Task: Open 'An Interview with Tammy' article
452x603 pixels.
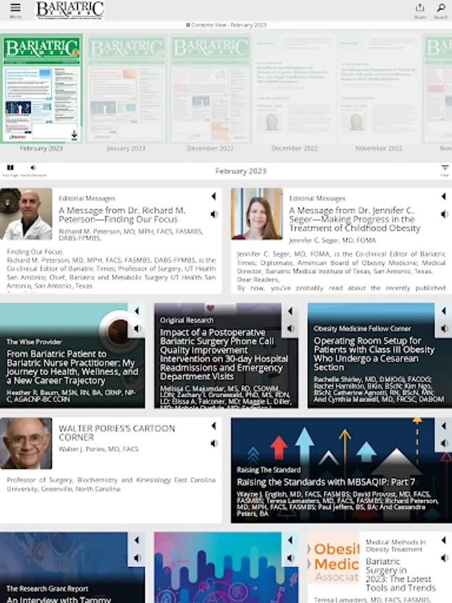Action: click(58, 599)
